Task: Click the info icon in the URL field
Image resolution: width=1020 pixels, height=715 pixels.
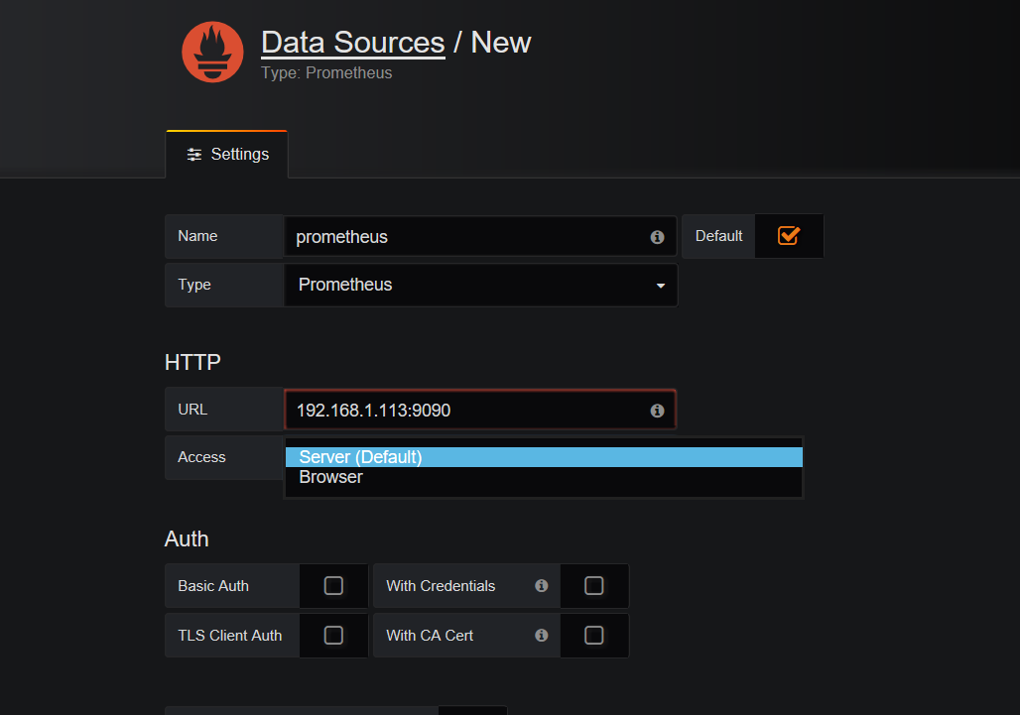Action: (657, 411)
